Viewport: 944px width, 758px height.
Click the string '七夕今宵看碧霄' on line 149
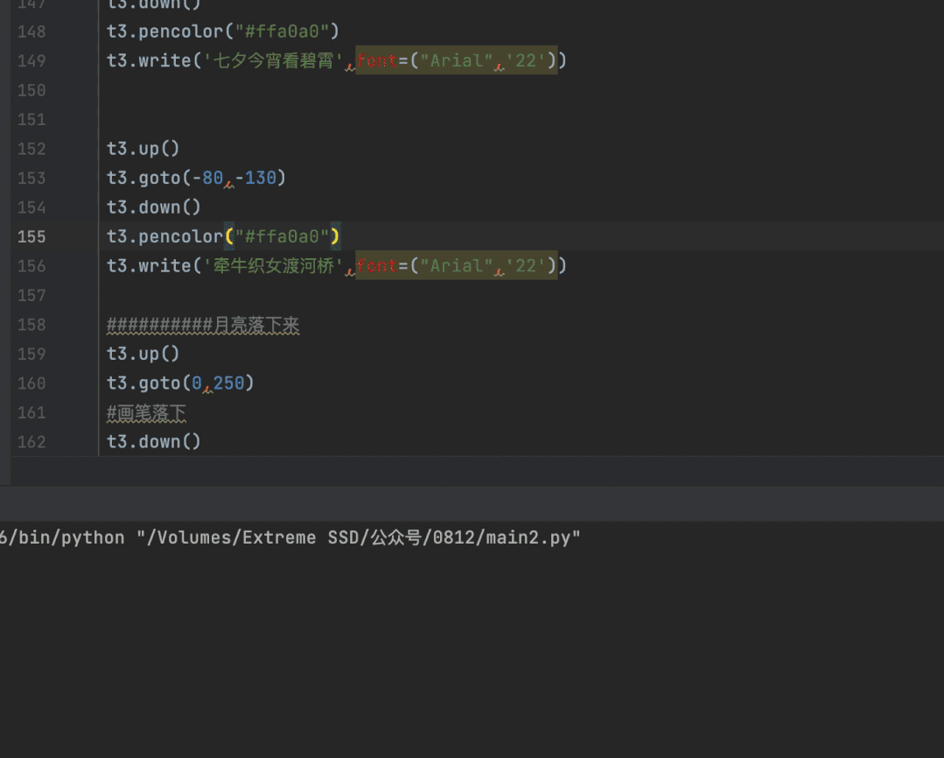(273, 61)
